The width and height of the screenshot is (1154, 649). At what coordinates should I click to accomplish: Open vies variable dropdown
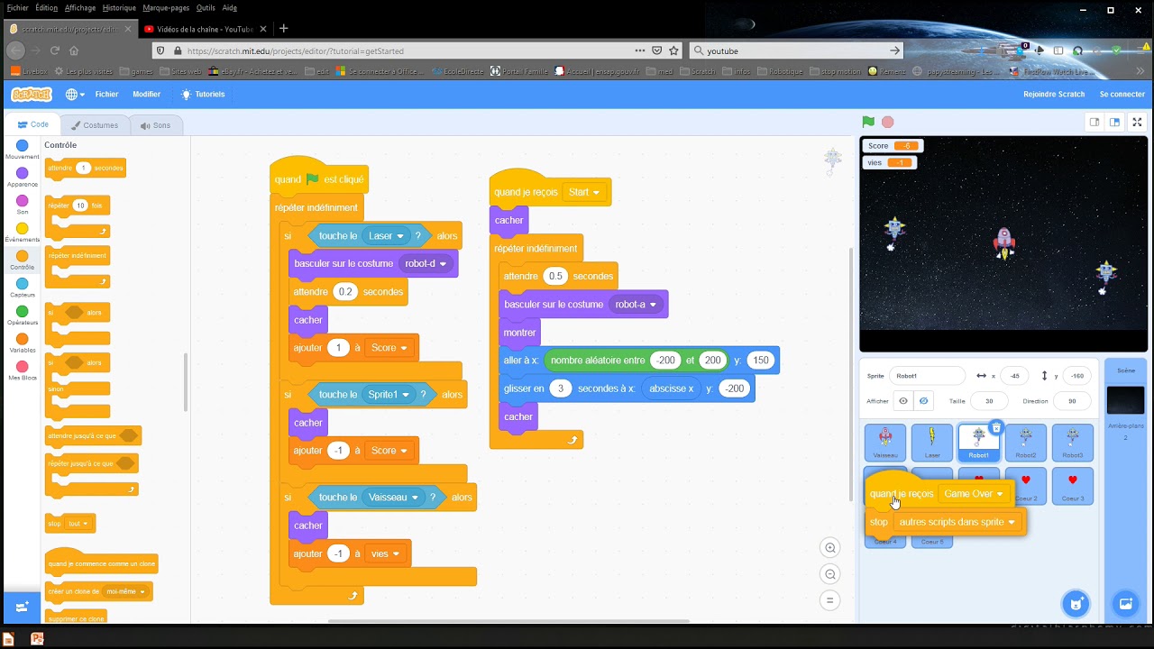(x=386, y=553)
